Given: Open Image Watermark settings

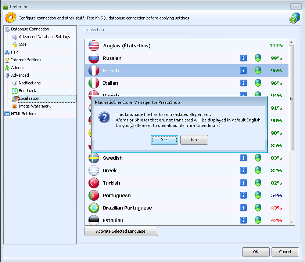Looking at the screenshot, I should (35, 106).
